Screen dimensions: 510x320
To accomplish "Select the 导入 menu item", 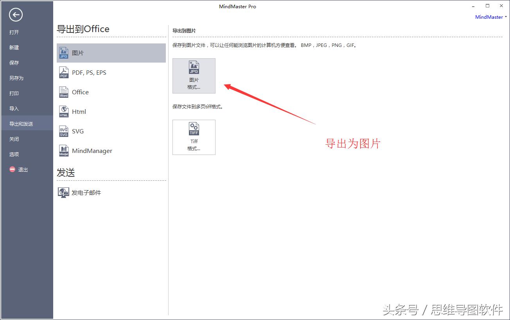I will (x=14, y=108).
